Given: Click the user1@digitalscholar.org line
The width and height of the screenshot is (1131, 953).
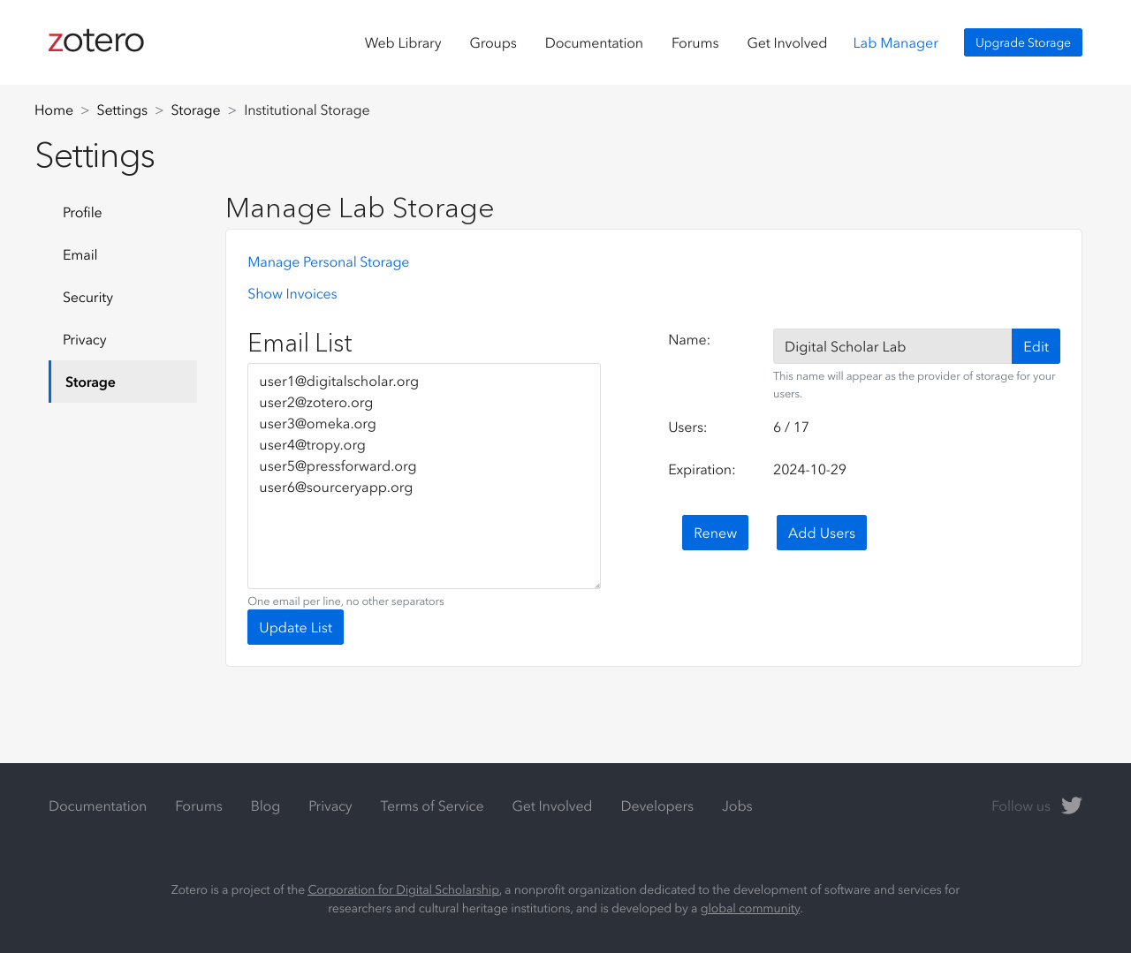Looking at the screenshot, I should click(x=339, y=382).
